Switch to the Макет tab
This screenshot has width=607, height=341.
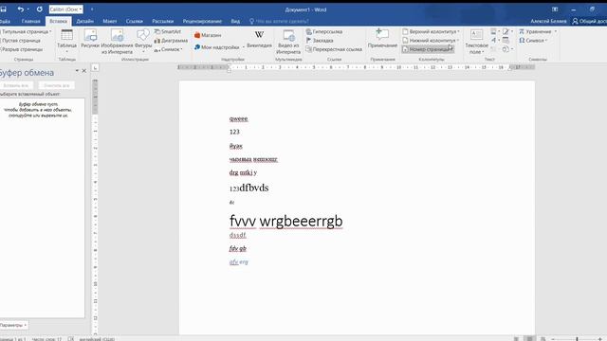point(110,21)
